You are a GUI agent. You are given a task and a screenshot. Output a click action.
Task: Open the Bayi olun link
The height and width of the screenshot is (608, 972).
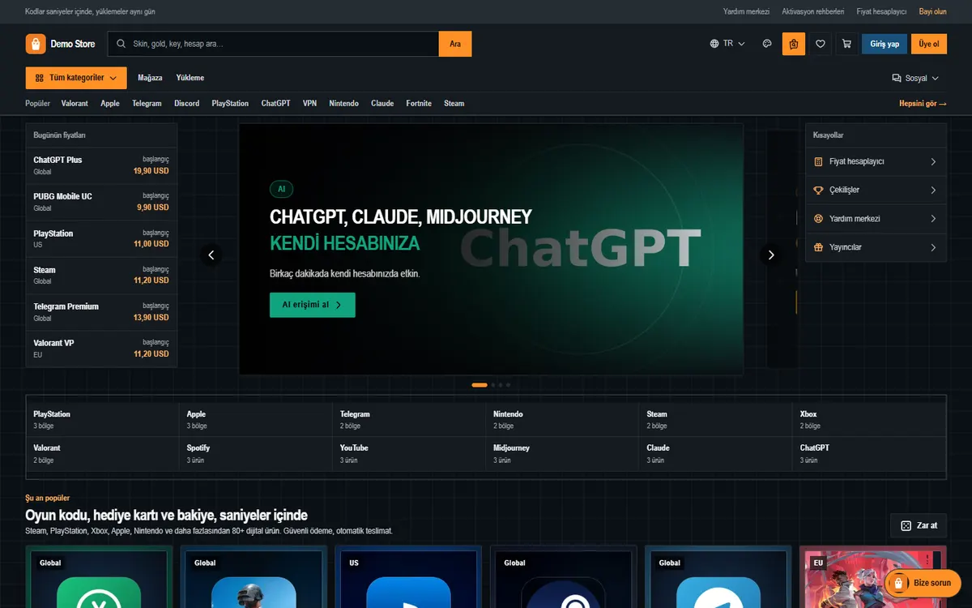pyautogui.click(x=933, y=11)
